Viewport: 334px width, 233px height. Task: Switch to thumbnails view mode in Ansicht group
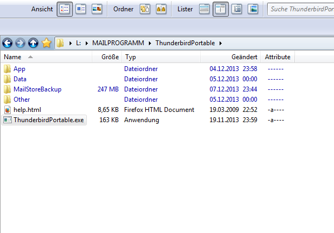pyautogui.click(x=97, y=9)
